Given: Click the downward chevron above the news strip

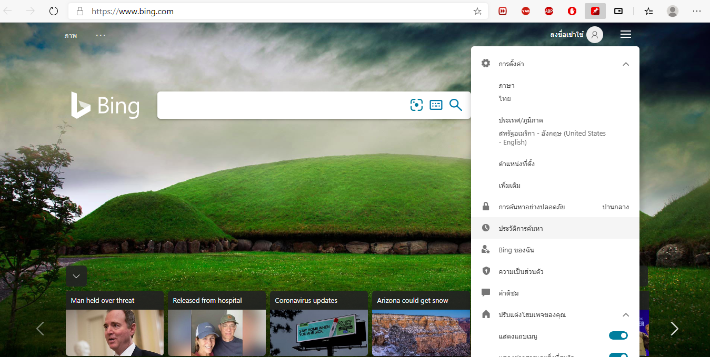Looking at the screenshot, I should click(x=76, y=276).
